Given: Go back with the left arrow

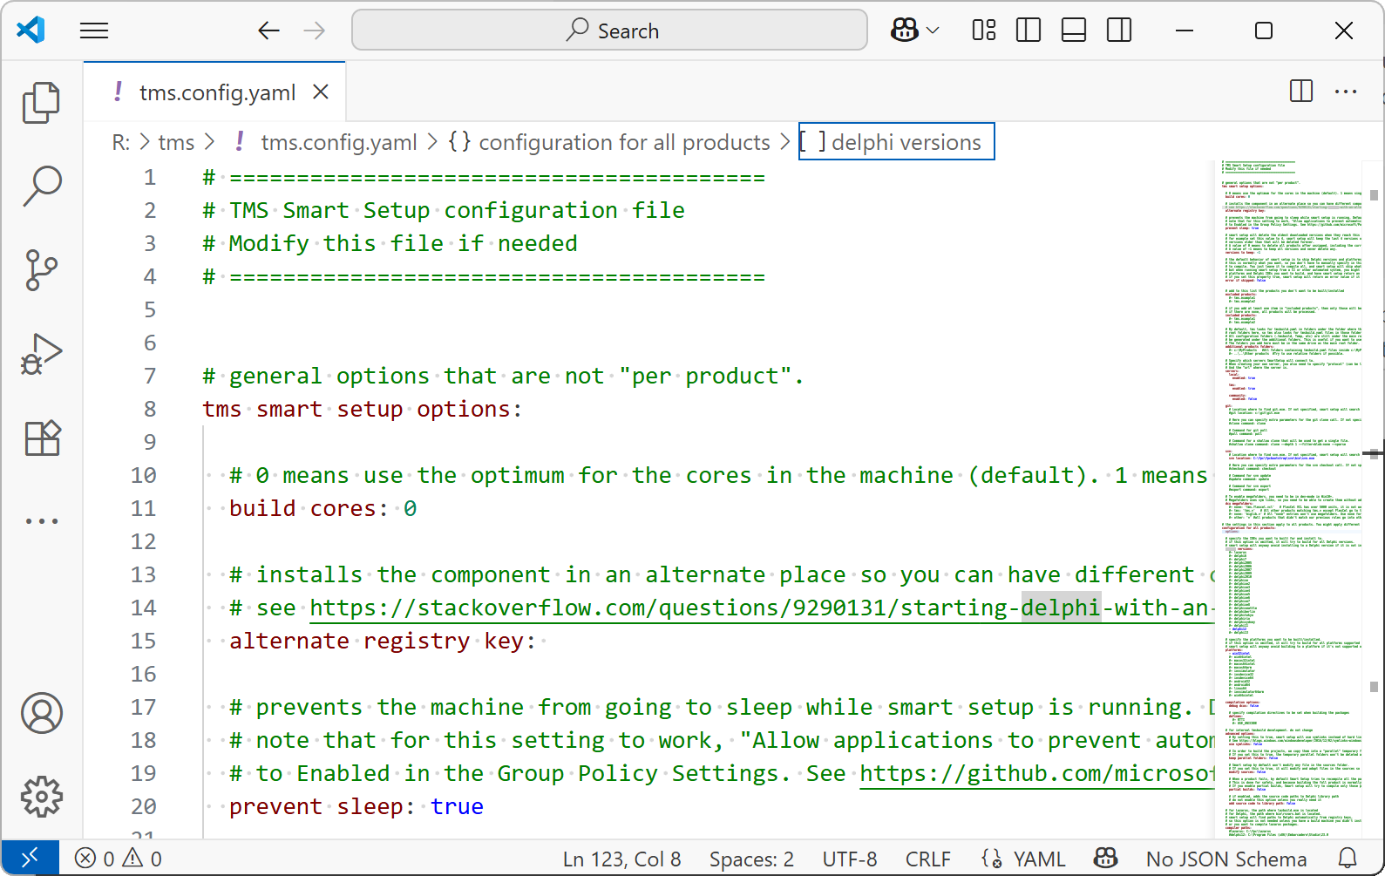Looking at the screenshot, I should click(x=268, y=31).
